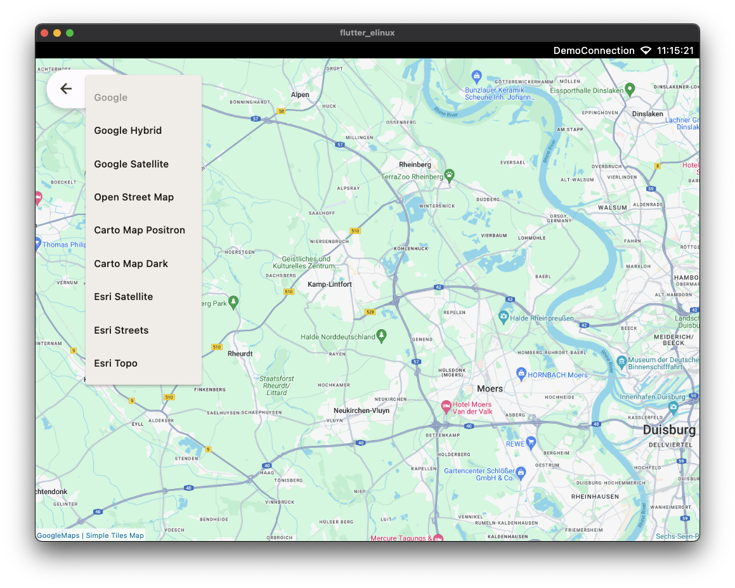Image resolution: width=735 pixels, height=588 pixels.
Task: Select the Eissporthalle Dinslaken green marker
Action: pos(630,89)
